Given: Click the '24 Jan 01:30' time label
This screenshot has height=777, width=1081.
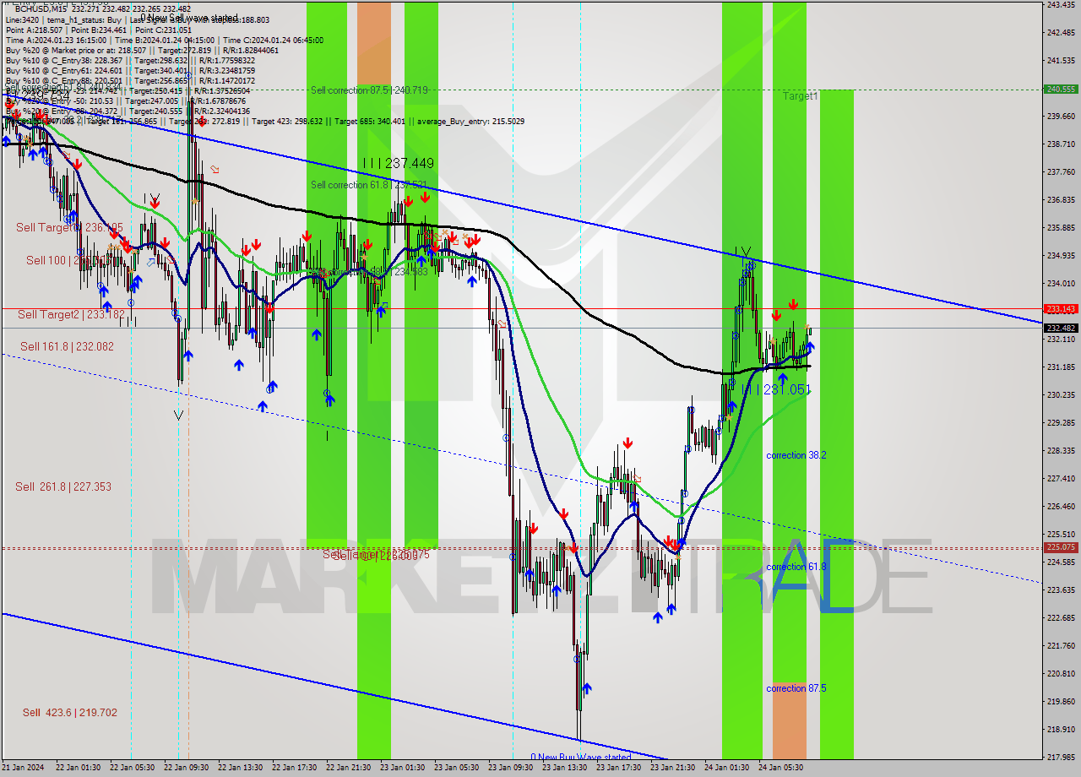Looking at the screenshot, I should pos(726,768).
